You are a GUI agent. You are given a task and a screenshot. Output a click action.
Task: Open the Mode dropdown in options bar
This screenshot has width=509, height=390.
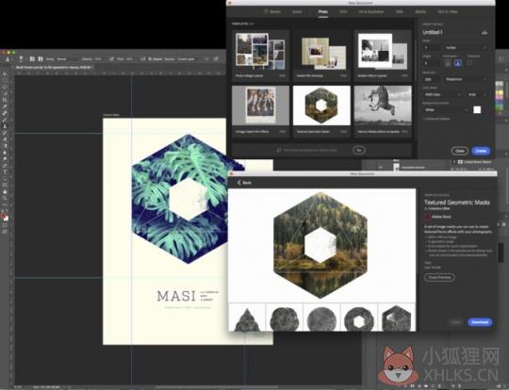[x=67, y=59]
